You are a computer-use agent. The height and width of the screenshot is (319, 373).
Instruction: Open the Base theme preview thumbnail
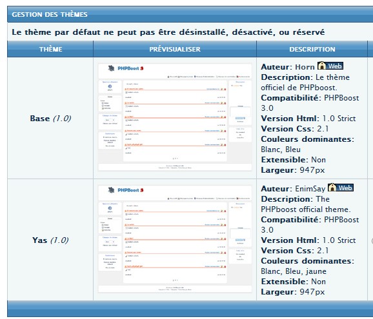pos(175,117)
